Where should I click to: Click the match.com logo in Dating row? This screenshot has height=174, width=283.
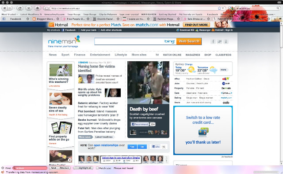(226, 98)
